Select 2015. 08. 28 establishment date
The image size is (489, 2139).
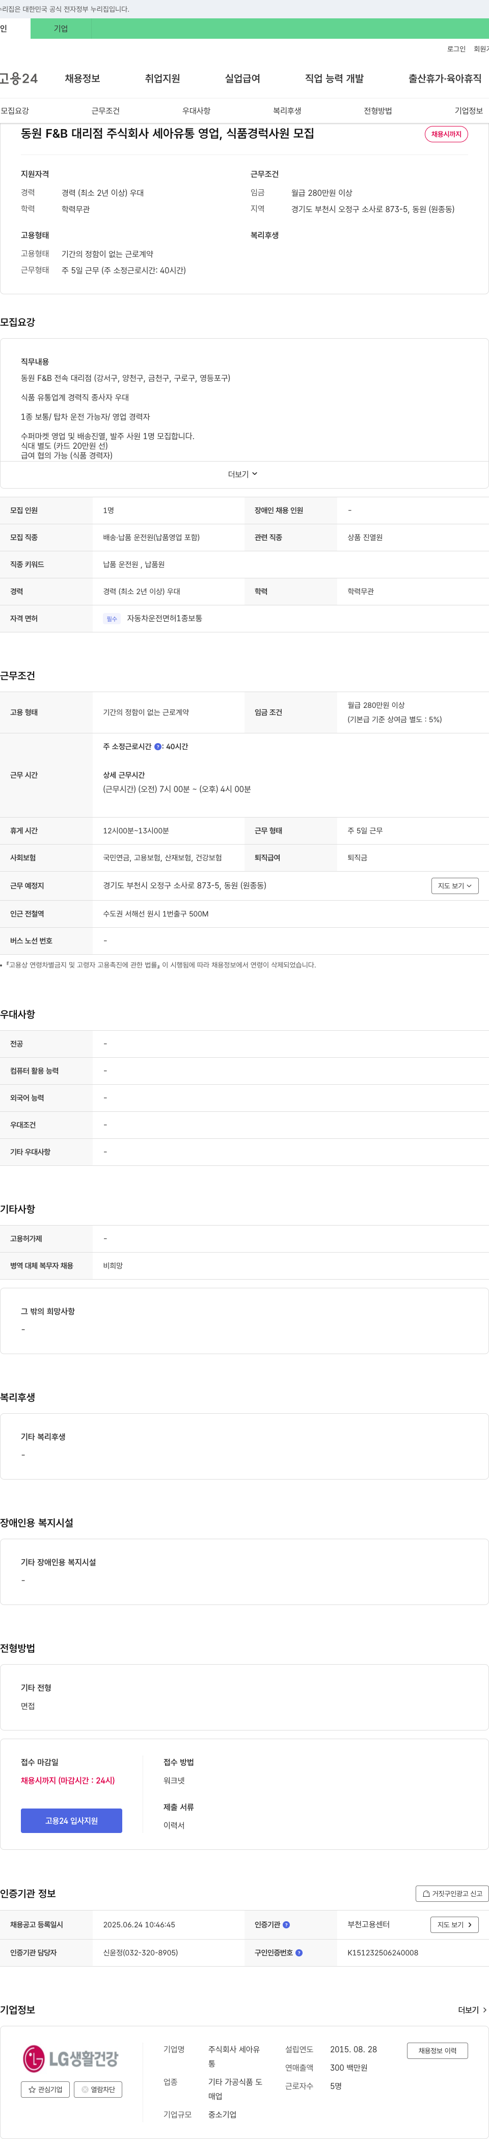[353, 2049]
